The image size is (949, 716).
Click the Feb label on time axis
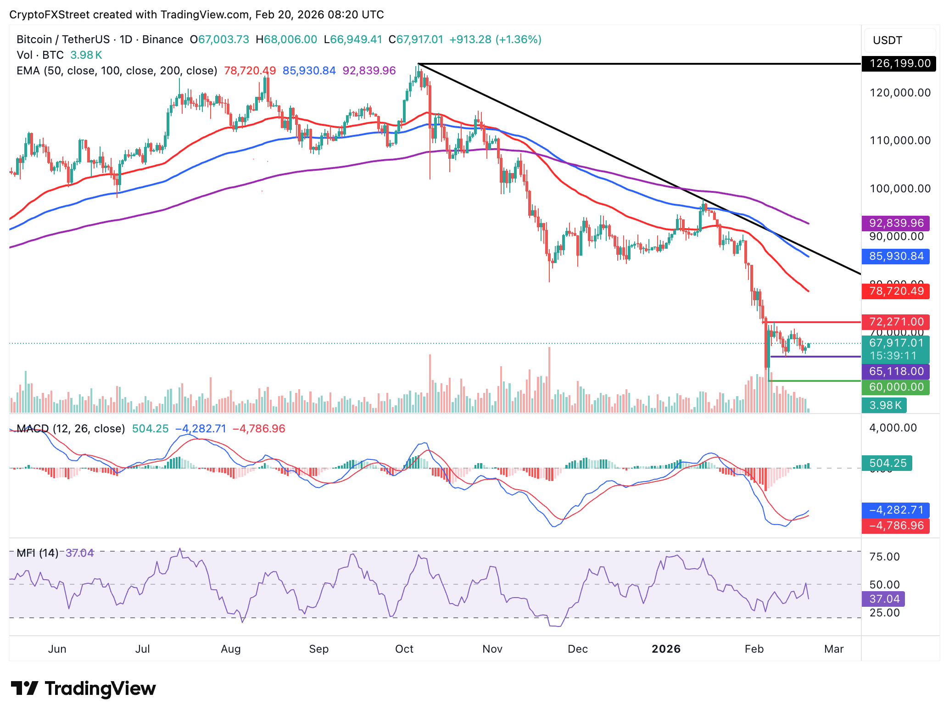coord(754,649)
